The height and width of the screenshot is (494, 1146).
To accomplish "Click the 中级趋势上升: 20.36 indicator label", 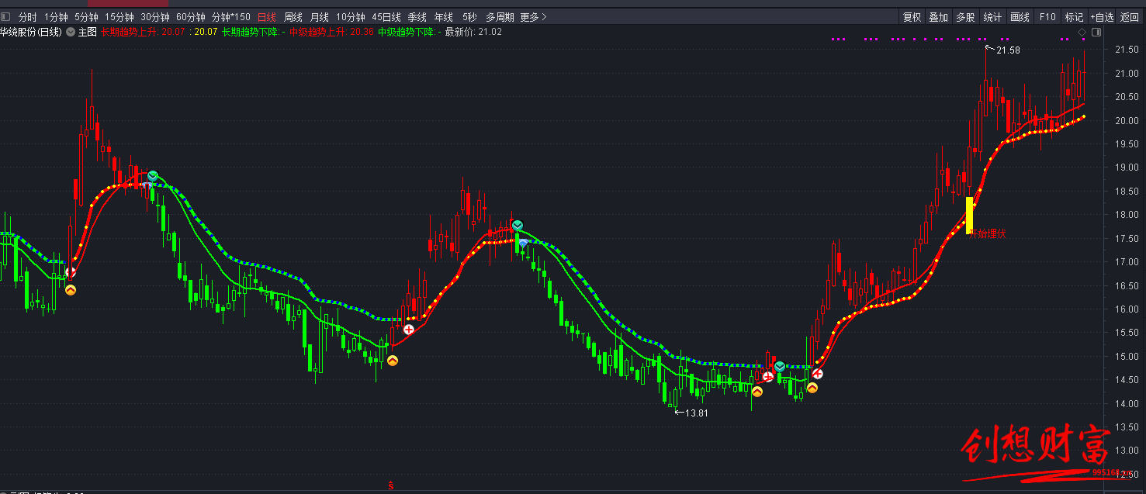I will click(332, 32).
